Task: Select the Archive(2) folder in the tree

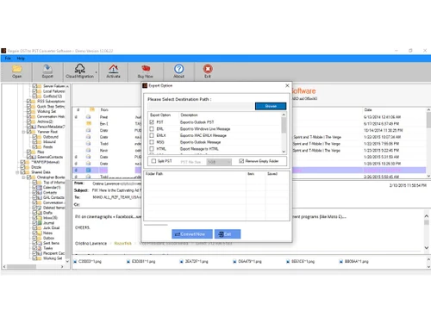Action: pos(45,121)
